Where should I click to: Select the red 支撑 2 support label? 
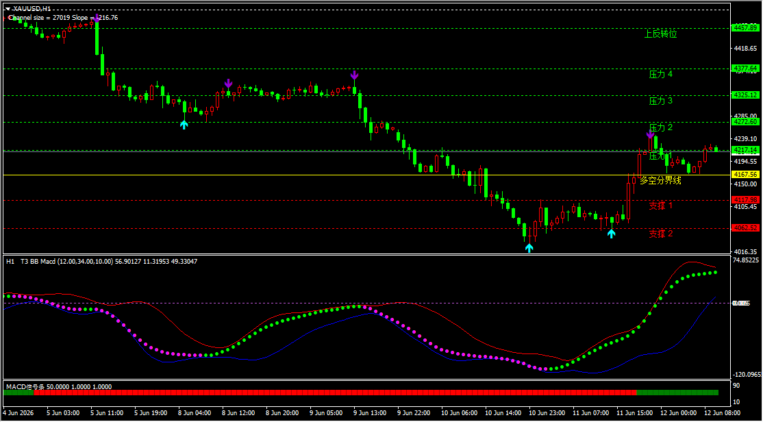[661, 234]
